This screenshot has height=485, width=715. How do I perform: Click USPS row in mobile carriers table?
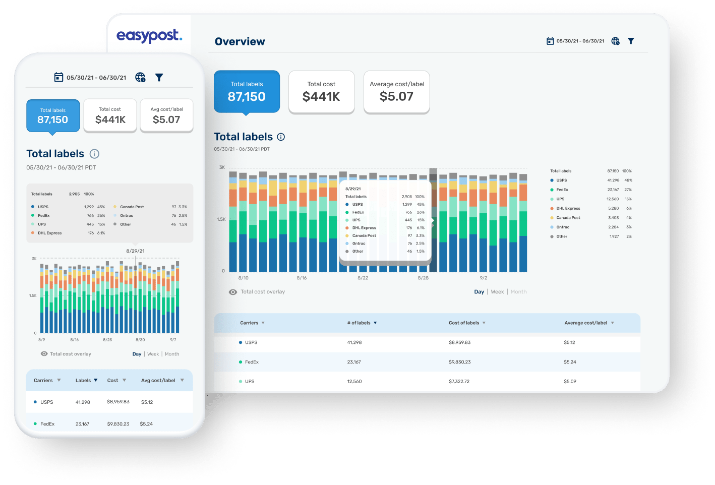tap(109, 402)
